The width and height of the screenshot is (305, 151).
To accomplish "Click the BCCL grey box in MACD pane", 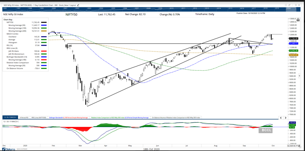I will (x=265, y=130).
